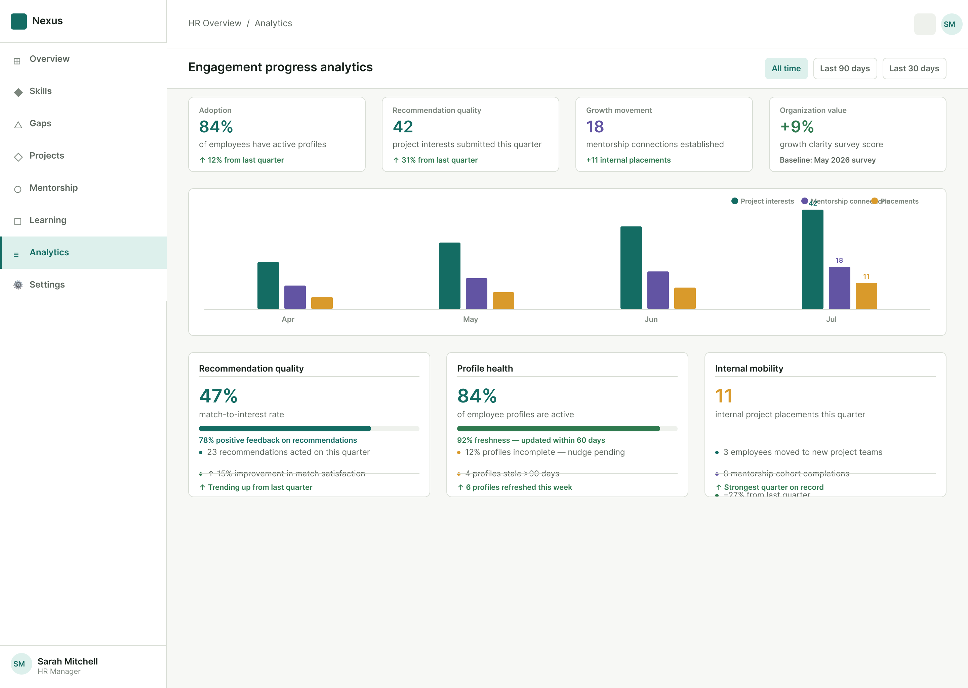Click the Mentorship circle icon
968x688 pixels.
tap(17, 189)
